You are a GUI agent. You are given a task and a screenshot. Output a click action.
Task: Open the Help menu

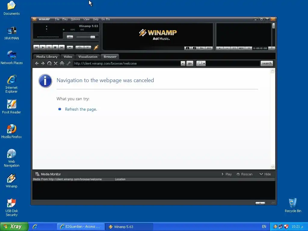tap(96, 19)
